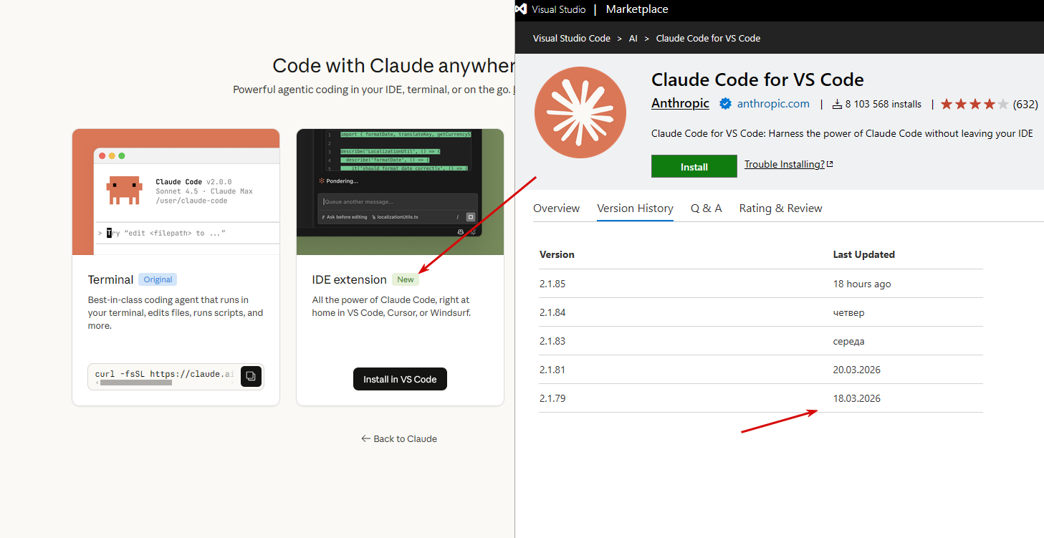The width and height of the screenshot is (1044, 538).
Task: Click the четвер date cell
Action: pos(848,312)
